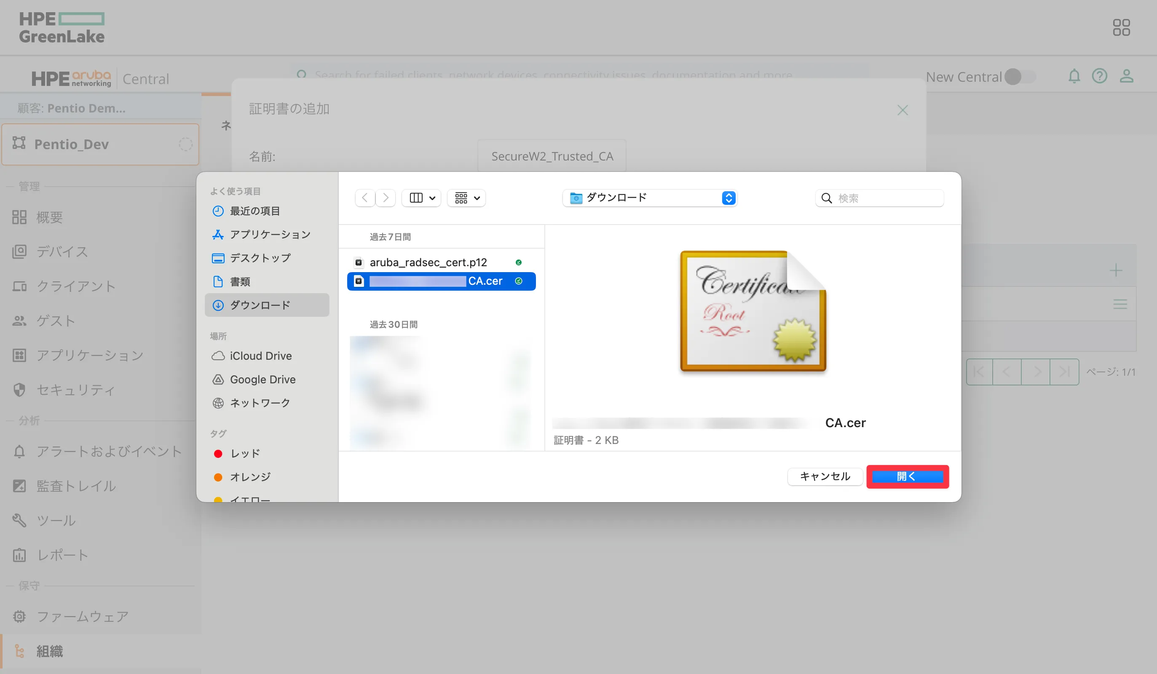Open the app grid icon top right
Image resolution: width=1157 pixels, height=674 pixels.
click(x=1122, y=27)
